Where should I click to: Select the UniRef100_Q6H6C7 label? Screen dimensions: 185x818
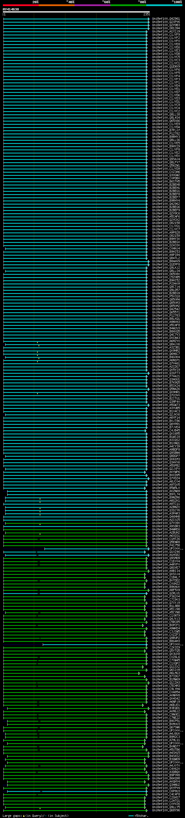166,354
